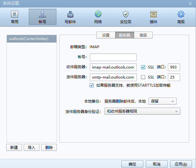Screen dimensions: 196x168
Task: Click the 应用(A) apply button
Action: point(181,164)
